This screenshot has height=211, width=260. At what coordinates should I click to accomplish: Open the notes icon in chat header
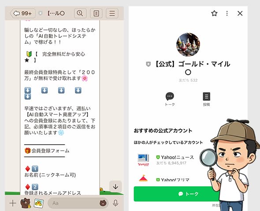96,13
